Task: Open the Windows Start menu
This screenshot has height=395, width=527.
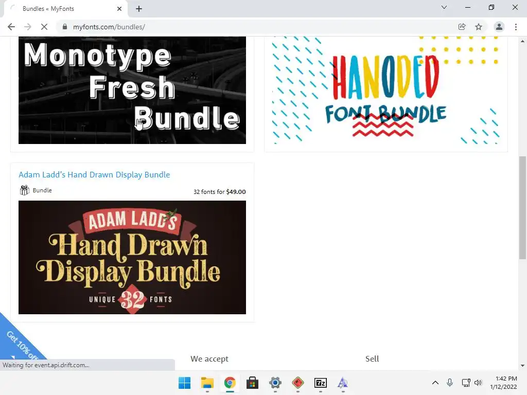Action: coord(185,383)
